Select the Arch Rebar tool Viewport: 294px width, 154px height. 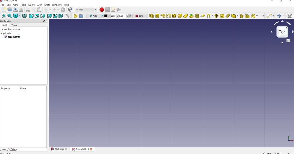163,16
